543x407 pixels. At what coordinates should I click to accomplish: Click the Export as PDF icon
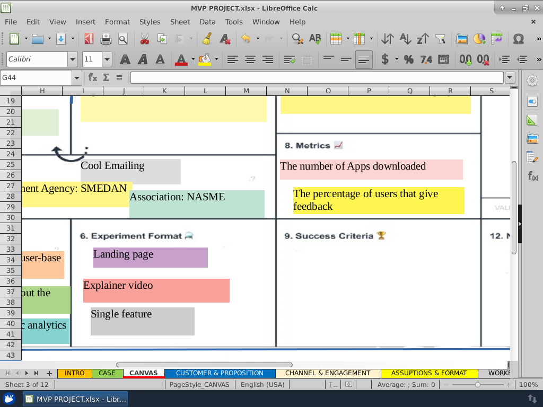(89, 39)
